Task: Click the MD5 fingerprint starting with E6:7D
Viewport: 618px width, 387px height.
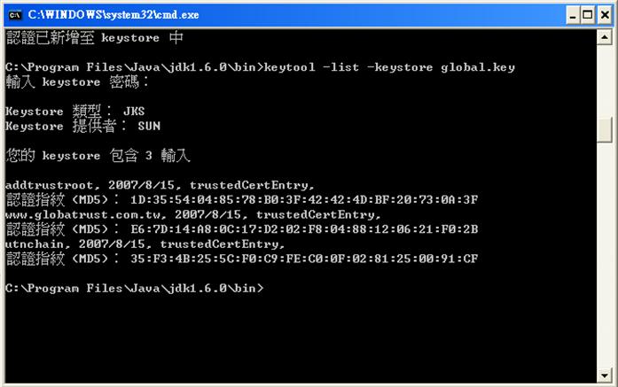Action: coord(304,229)
